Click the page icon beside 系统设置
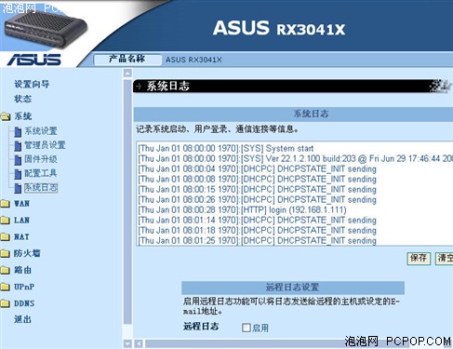This screenshot has height=349, width=453. click(18, 131)
